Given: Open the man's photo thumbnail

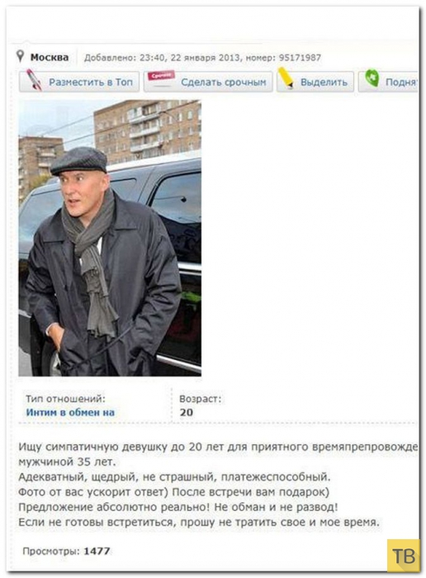Looking at the screenshot, I should [110, 238].
